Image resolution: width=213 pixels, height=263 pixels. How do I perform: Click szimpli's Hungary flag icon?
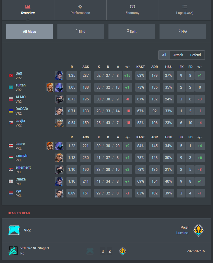pyautogui.click(x=11, y=158)
